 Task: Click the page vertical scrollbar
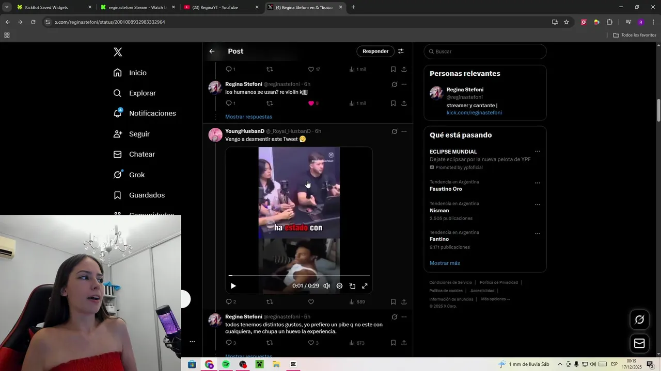coord(658,111)
